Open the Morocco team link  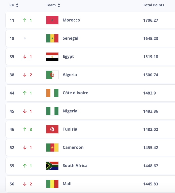[x=71, y=20]
